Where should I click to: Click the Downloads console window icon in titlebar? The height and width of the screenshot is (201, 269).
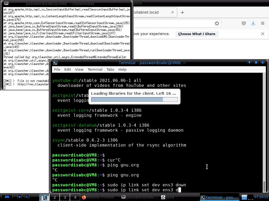click(x=6, y=3)
